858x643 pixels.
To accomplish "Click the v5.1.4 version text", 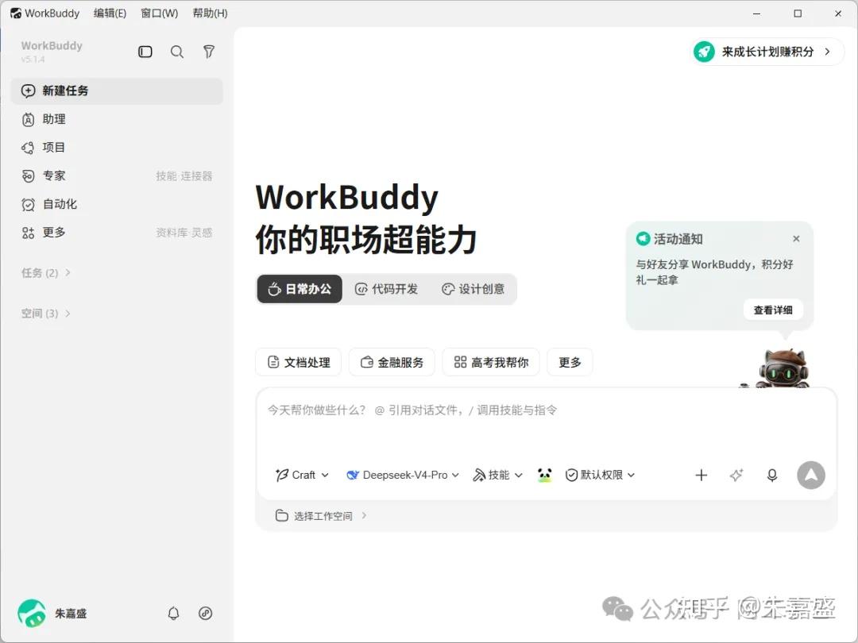I will tap(33, 59).
